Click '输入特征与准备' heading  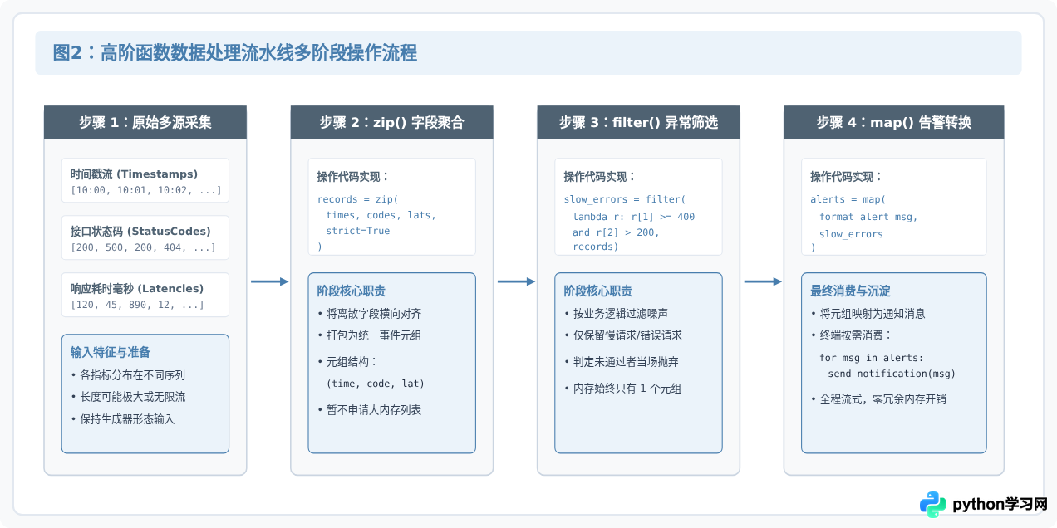point(111,352)
